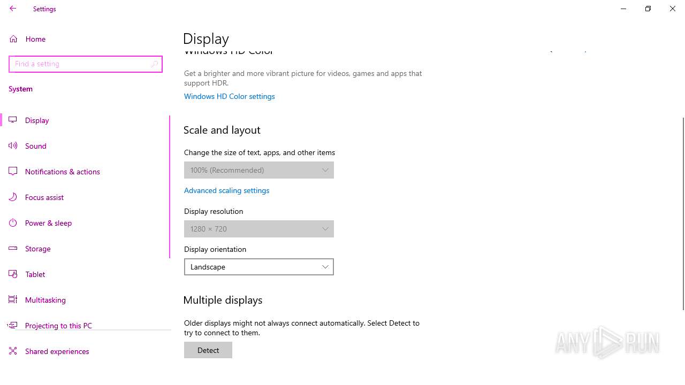Click the Shared experiences icon
Screen dimensions: 685x385
[x=13, y=351]
